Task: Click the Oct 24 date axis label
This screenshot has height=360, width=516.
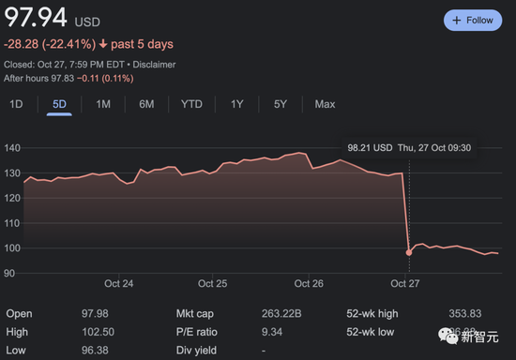Action: point(119,283)
